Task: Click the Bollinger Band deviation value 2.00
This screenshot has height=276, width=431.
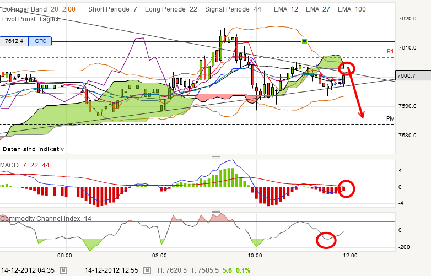Action: click(x=69, y=9)
